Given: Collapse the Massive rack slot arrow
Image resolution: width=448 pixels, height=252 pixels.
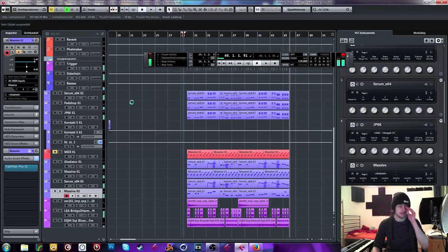Looking at the screenshot, I should click(x=441, y=161).
